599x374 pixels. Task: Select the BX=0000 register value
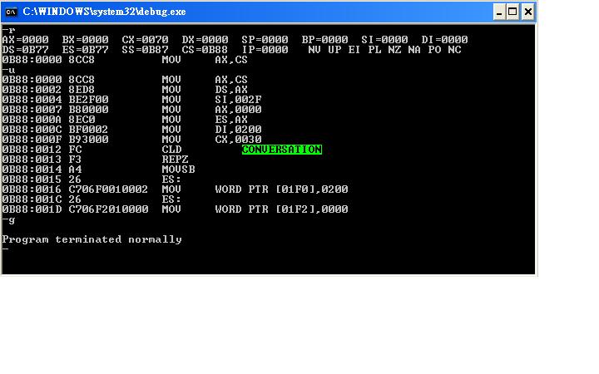click(85, 40)
